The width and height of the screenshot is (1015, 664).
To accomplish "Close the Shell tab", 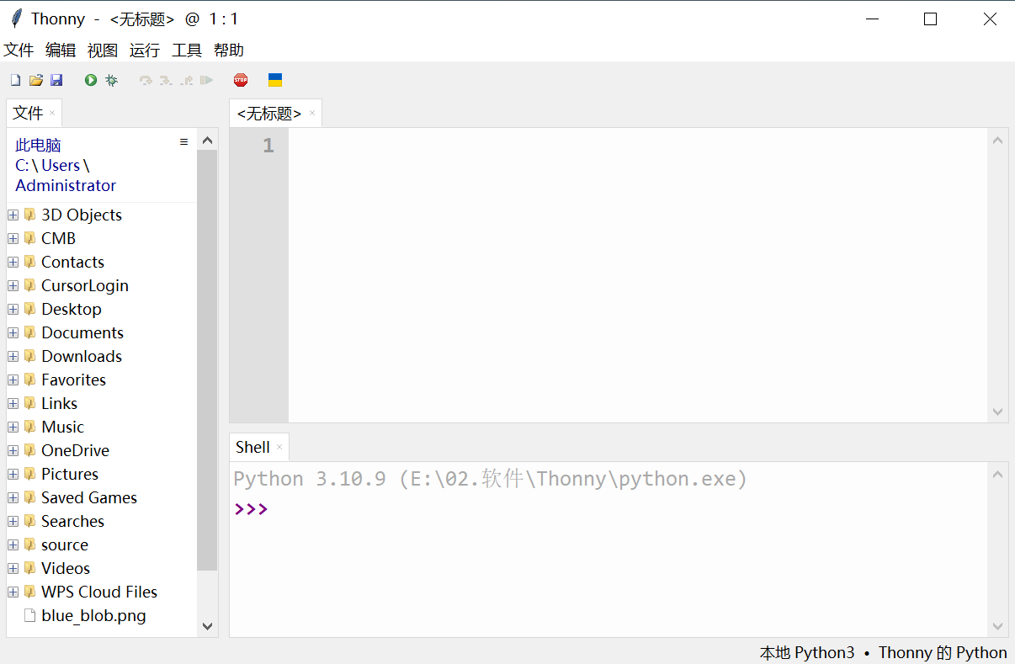I will click(x=279, y=447).
